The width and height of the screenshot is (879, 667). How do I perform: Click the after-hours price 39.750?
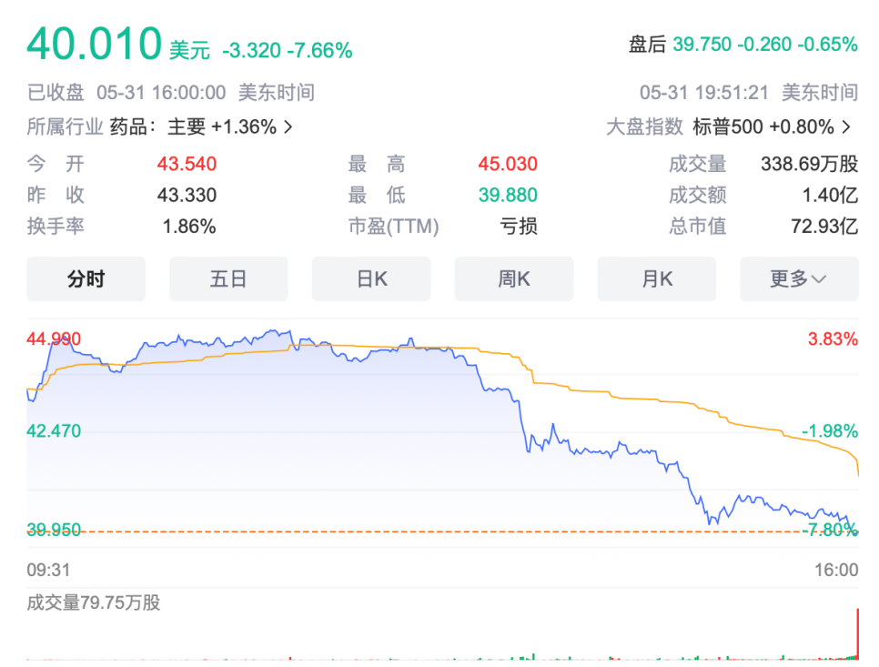[x=702, y=45]
